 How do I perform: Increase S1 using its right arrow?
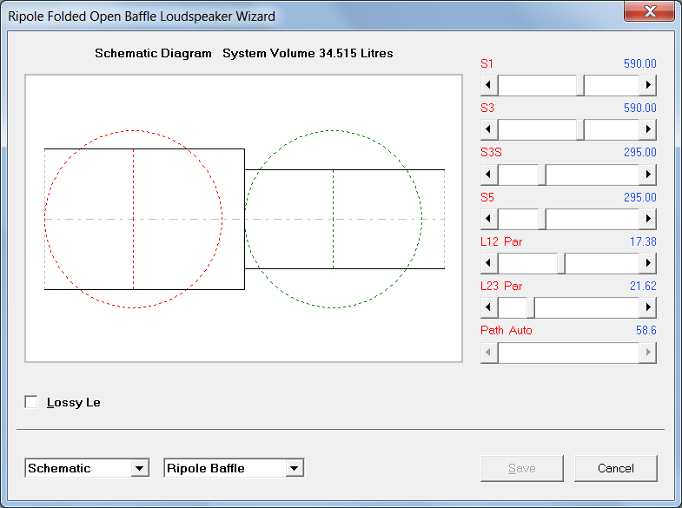647,85
